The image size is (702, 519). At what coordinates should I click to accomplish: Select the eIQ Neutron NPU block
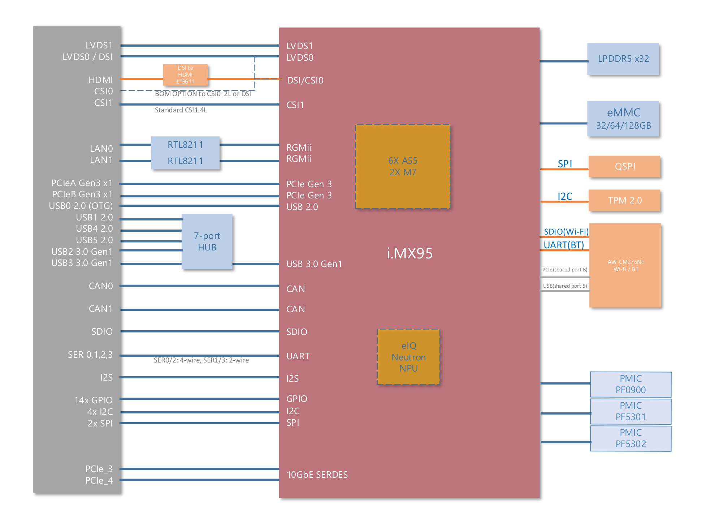pos(408,357)
